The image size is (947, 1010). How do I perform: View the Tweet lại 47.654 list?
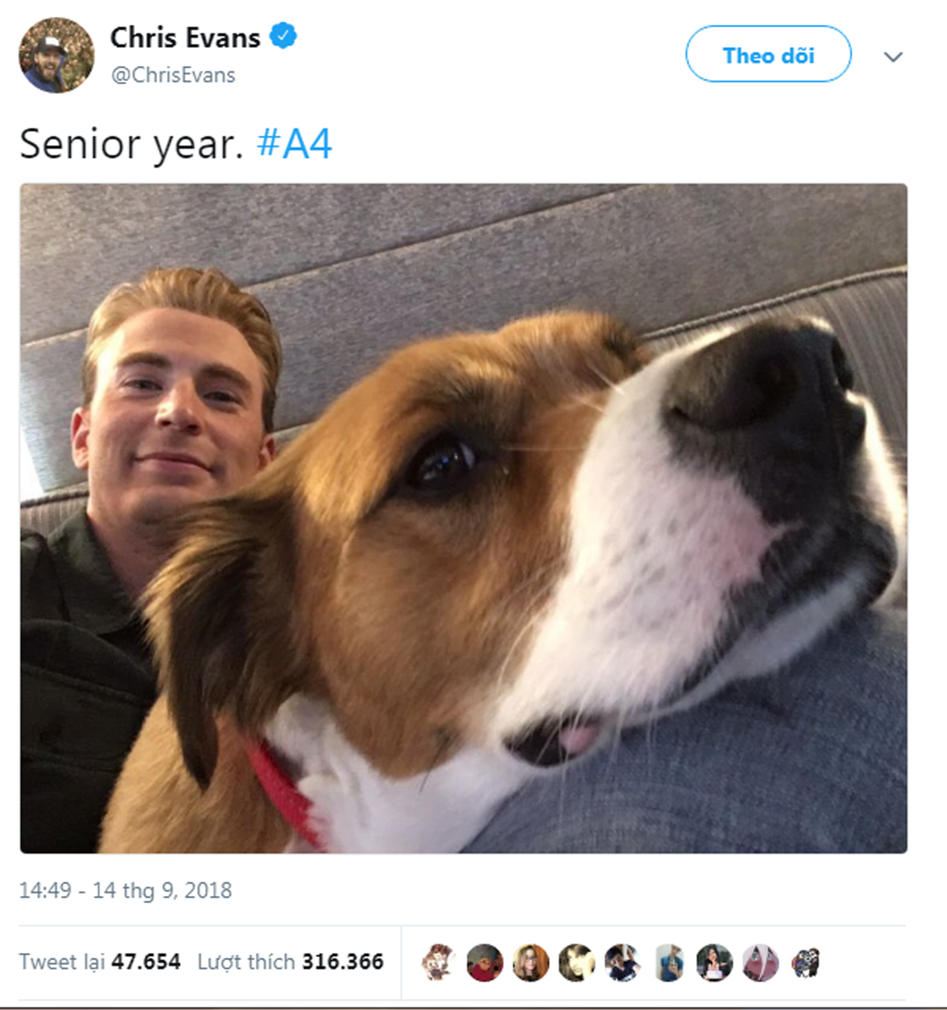coord(99,962)
